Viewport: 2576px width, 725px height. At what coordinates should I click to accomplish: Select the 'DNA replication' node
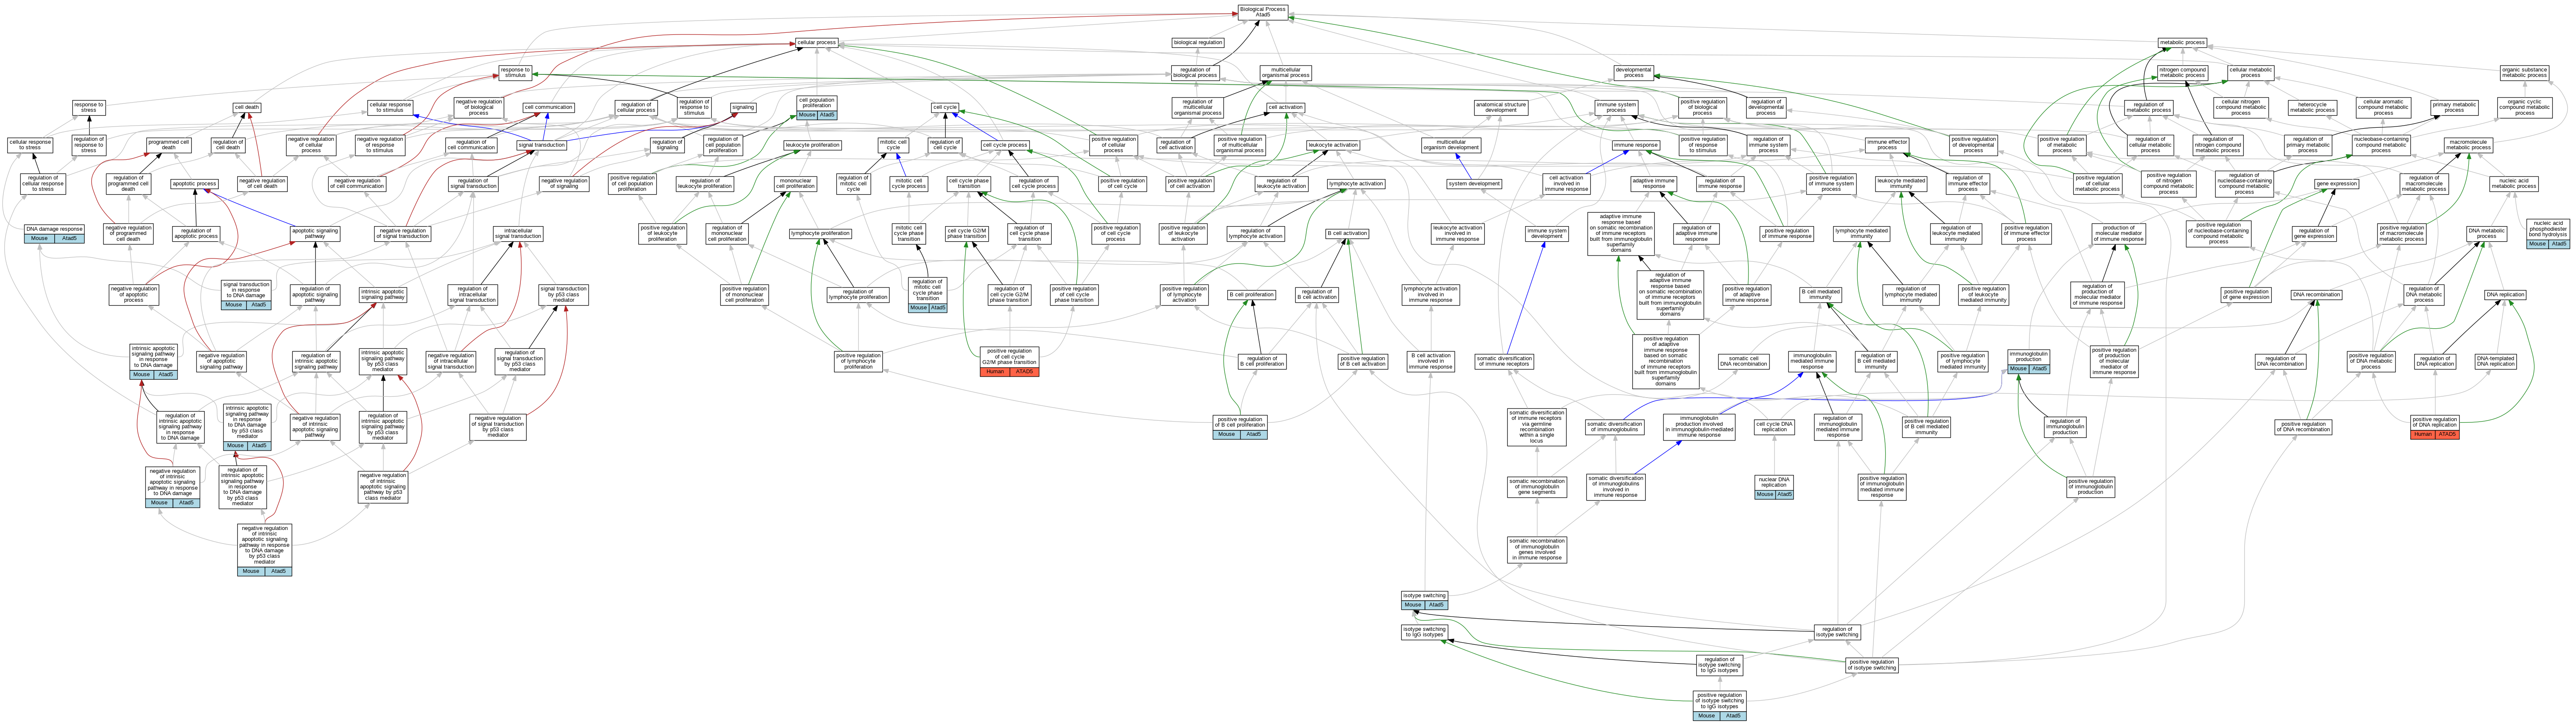2504,295
